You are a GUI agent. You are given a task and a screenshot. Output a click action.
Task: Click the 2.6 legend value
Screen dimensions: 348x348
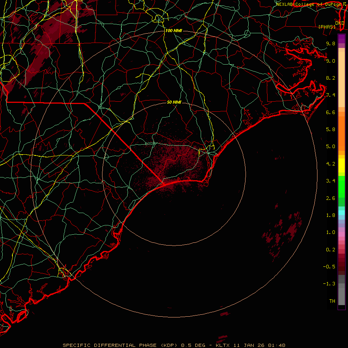point(331,198)
